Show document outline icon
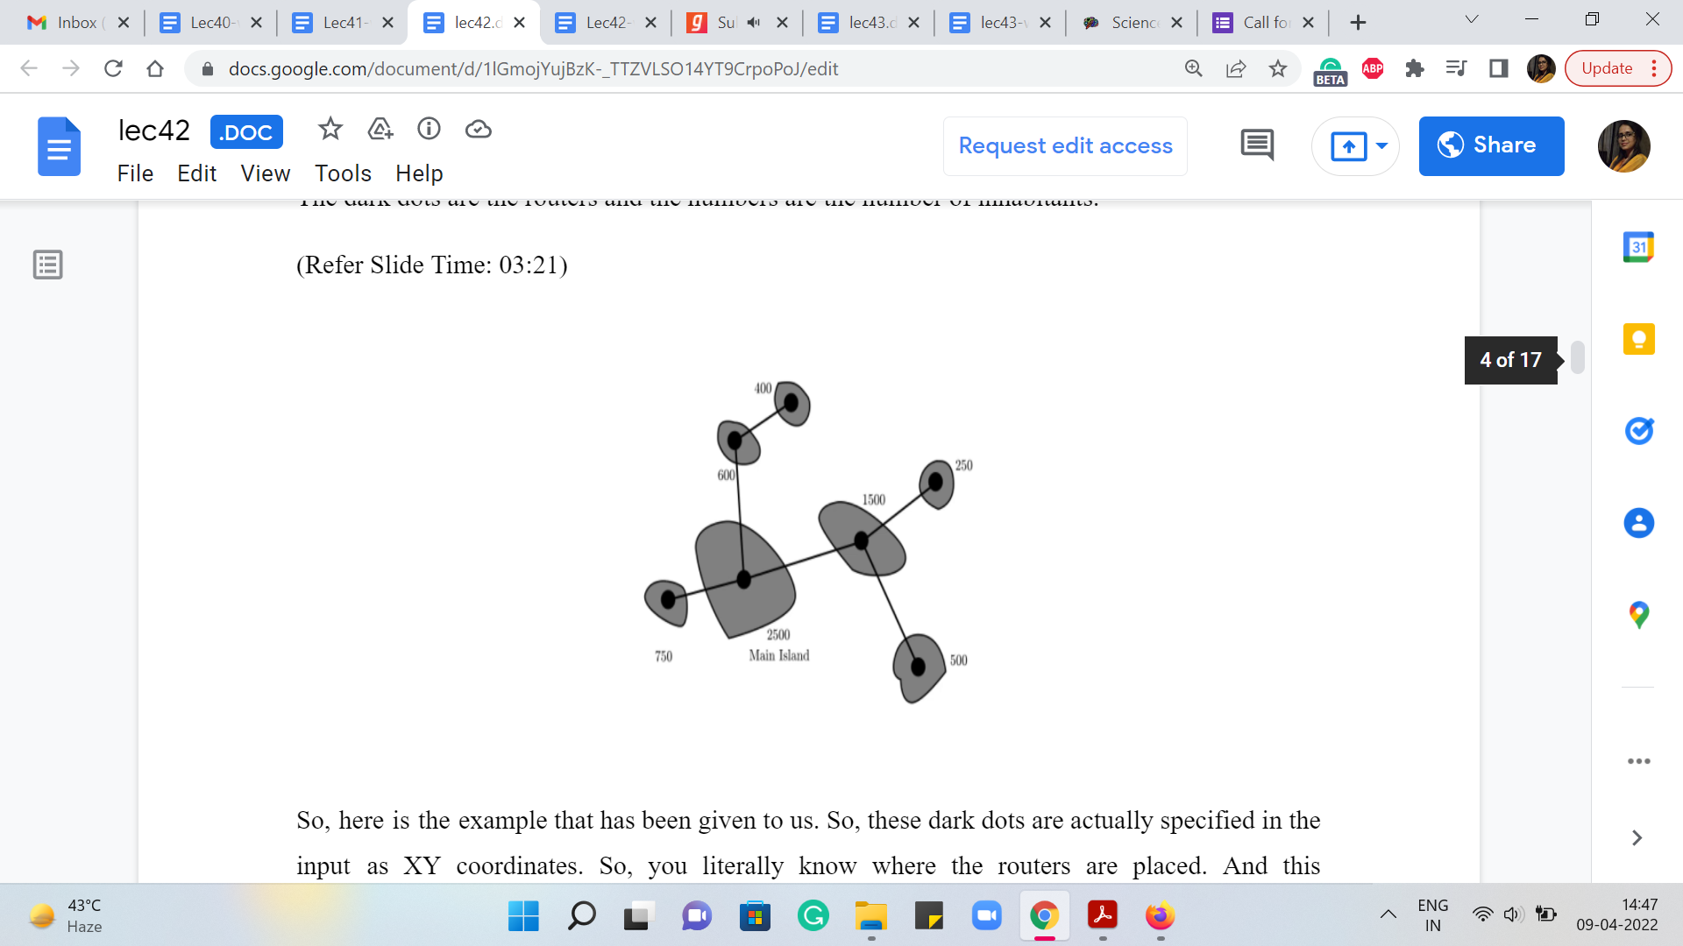The image size is (1683, 946). pyautogui.click(x=47, y=265)
